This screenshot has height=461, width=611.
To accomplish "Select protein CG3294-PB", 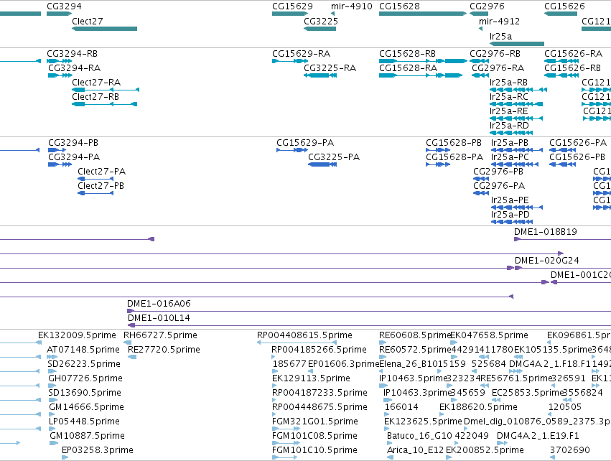I will pyautogui.click(x=73, y=143).
